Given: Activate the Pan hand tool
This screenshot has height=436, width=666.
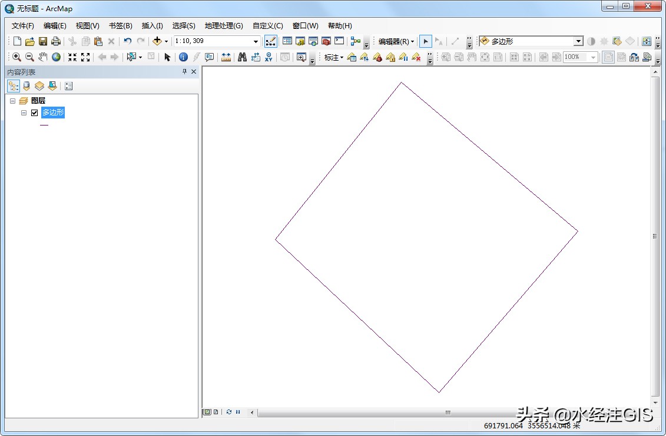Looking at the screenshot, I should pyautogui.click(x=42, y=57).
